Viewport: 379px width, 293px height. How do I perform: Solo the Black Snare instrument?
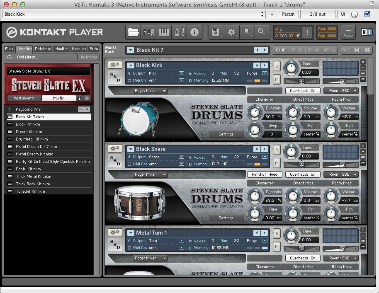click(277, 150)
